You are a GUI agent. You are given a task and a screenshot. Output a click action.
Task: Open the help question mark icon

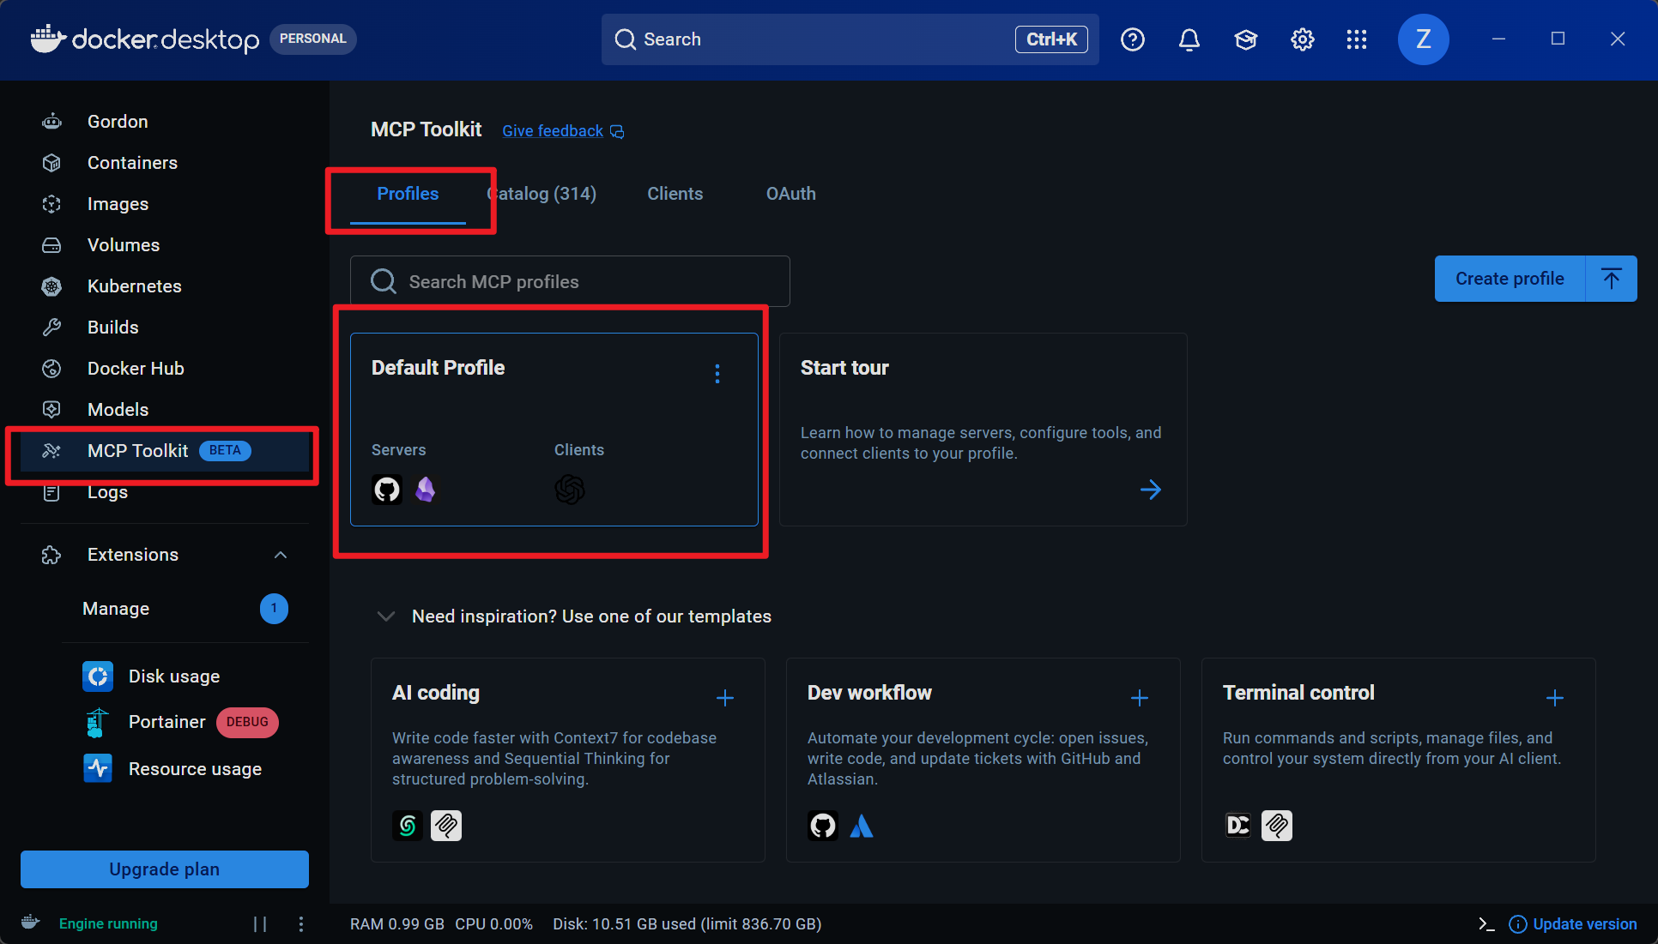tap(1133, 39)
